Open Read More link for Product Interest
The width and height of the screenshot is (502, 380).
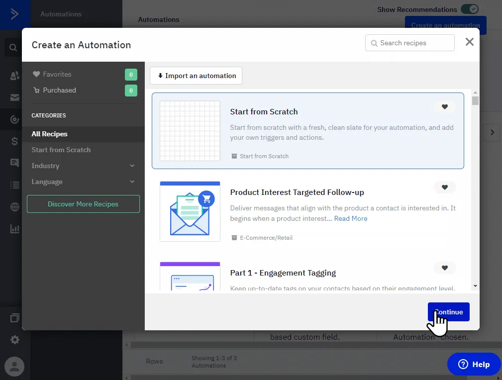pos(351,218)
